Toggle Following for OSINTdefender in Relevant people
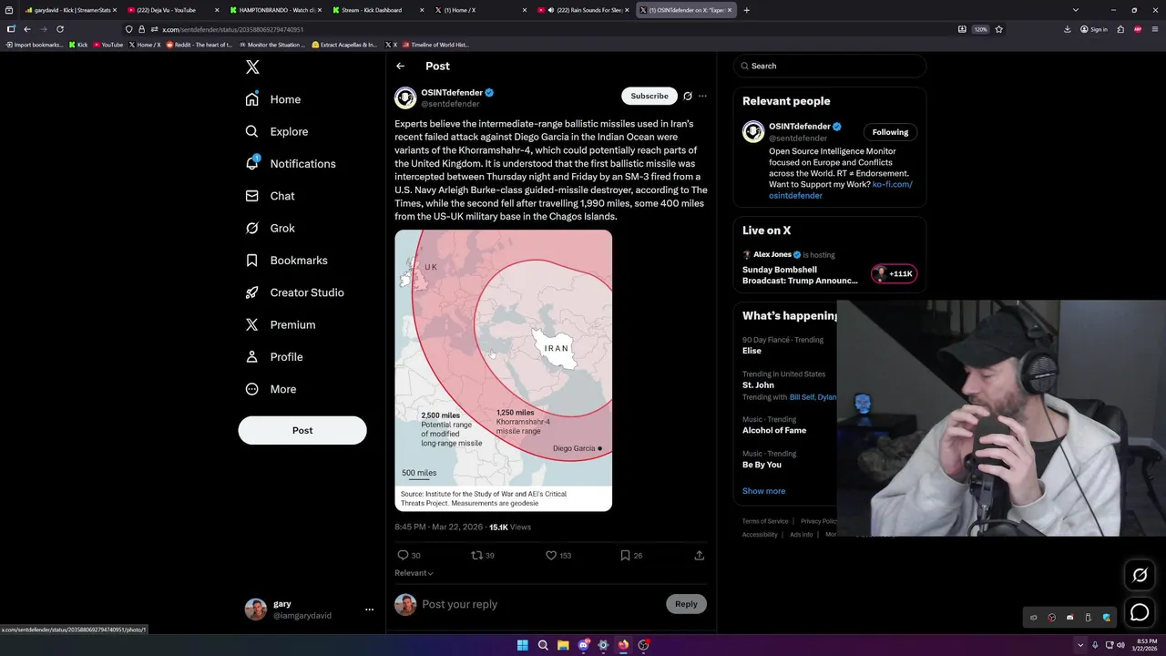Screen dimensions: 1166x656 click(x=890, y=132)
